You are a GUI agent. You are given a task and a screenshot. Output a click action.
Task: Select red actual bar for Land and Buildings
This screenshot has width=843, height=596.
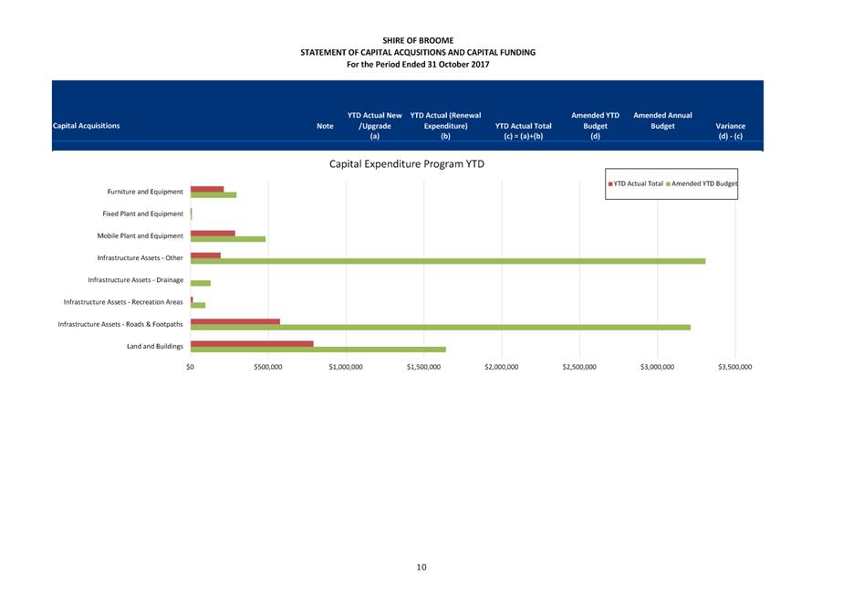tap(252, 344)
